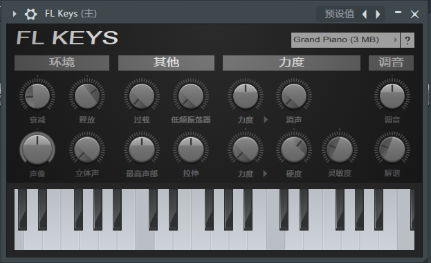This screenshot has width=431, height=263.
Task: Click the 立体声 stereo knob
Action: pyautogui.click(x=87, y=149)
